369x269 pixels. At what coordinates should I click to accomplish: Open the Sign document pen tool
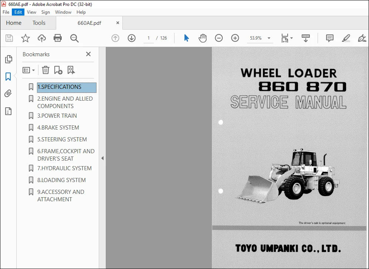tap(362, 38)
